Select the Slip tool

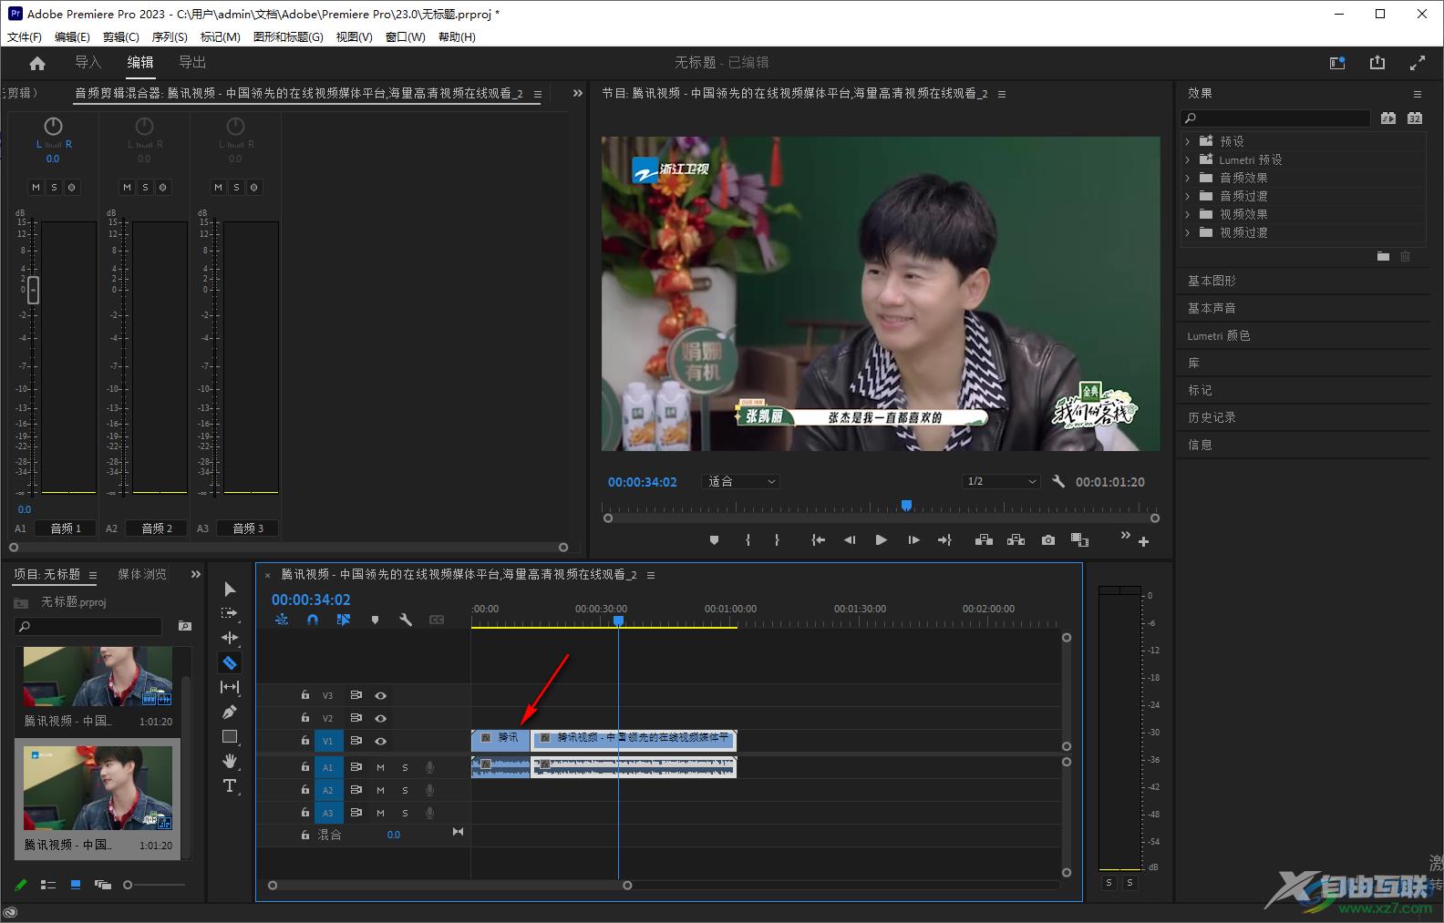coord(230,687)
